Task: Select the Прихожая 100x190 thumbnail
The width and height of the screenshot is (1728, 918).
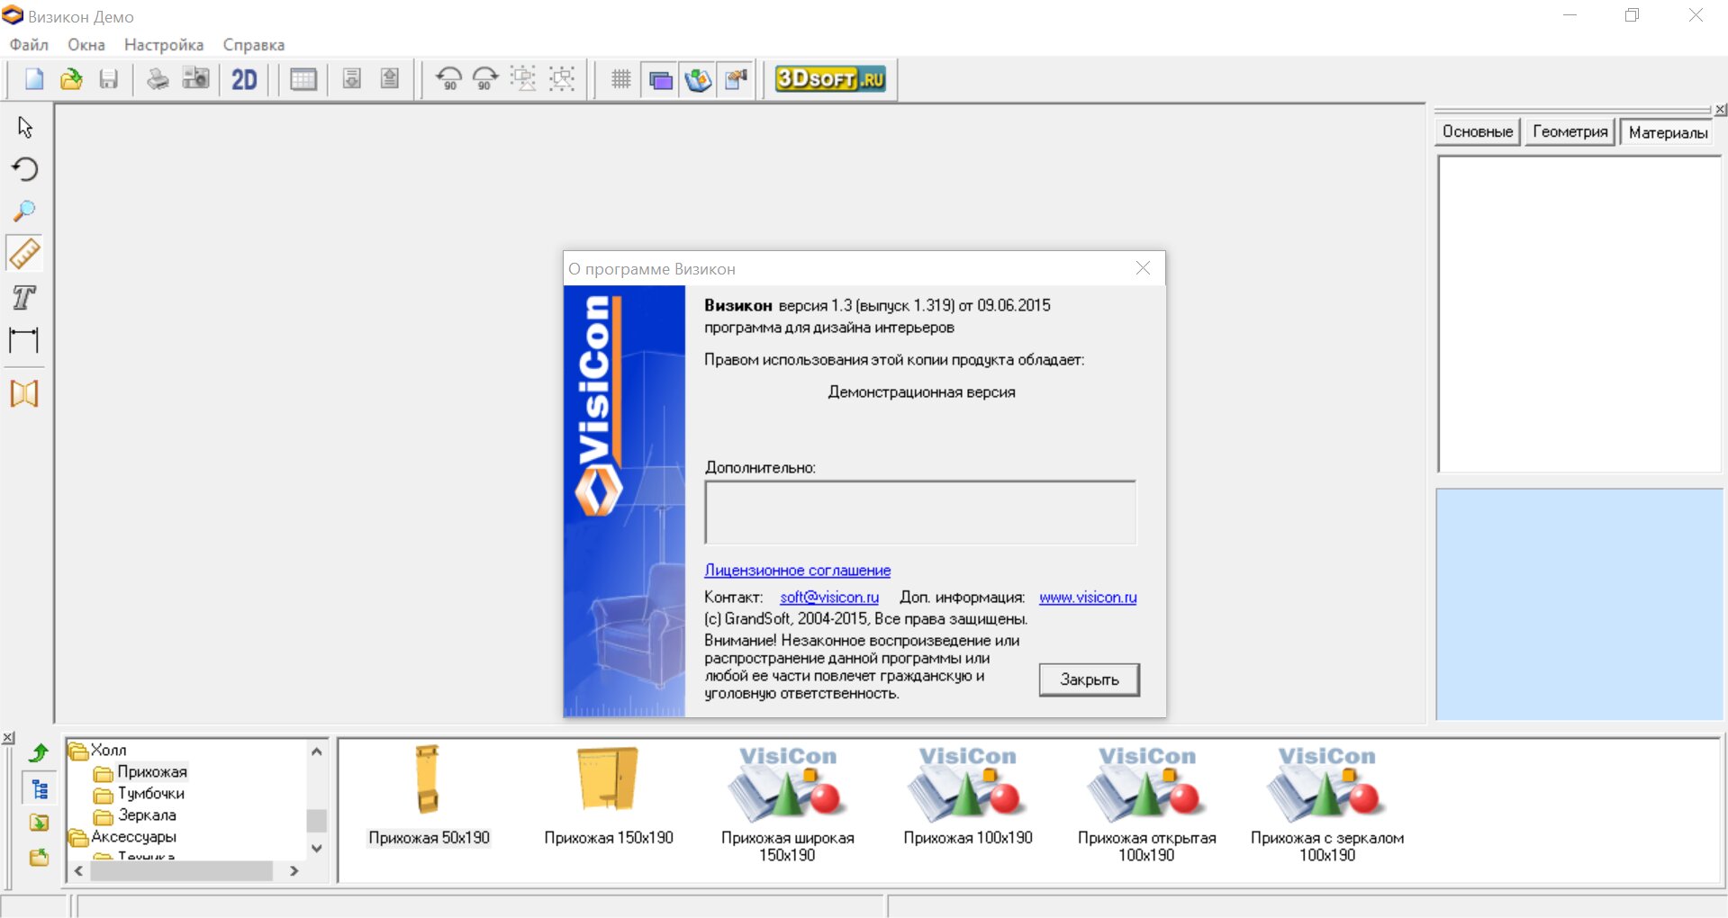Action: pyautogui.click(x=968, y=796)
